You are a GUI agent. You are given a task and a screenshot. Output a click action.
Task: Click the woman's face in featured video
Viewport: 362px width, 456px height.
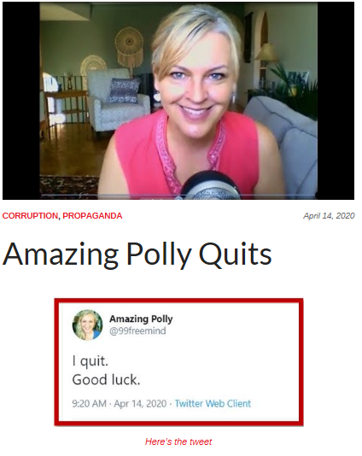click(x=196, y=82)
